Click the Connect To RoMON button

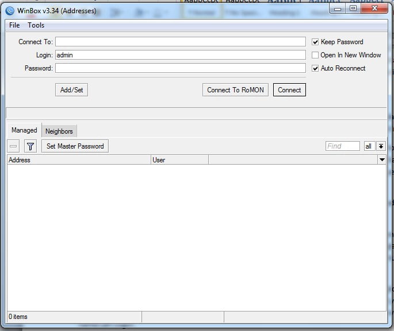pos(235,90)
